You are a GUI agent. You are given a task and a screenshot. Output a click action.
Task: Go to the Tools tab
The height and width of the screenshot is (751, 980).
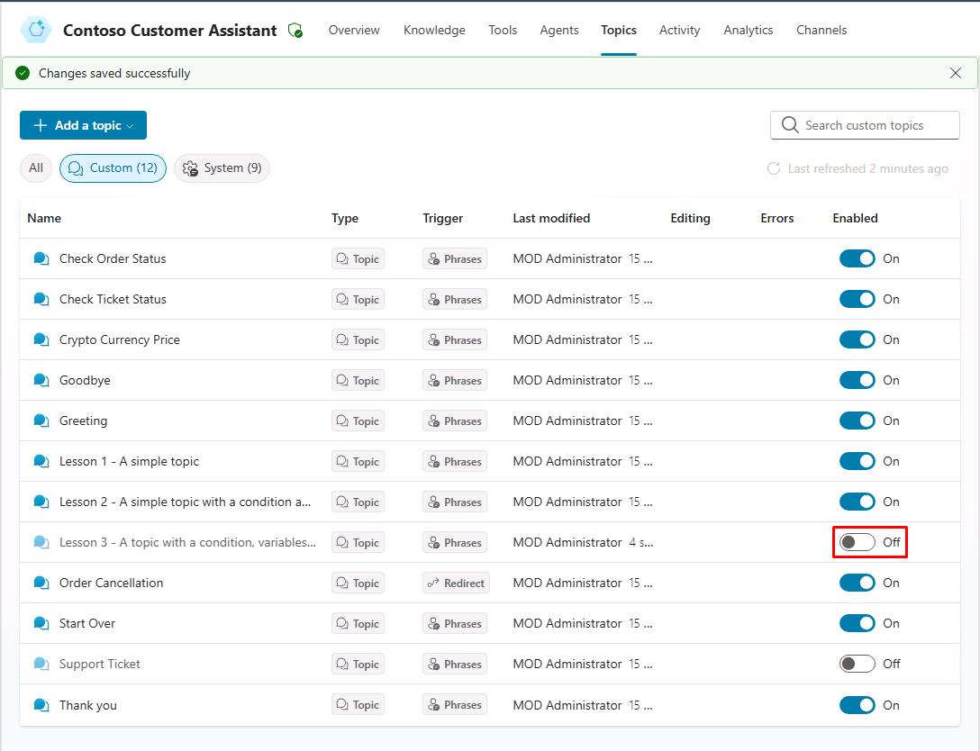(x=503, y=30)
